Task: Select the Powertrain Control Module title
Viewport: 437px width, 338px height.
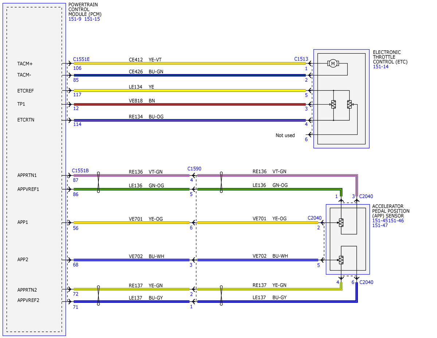Action: (85, 9)
